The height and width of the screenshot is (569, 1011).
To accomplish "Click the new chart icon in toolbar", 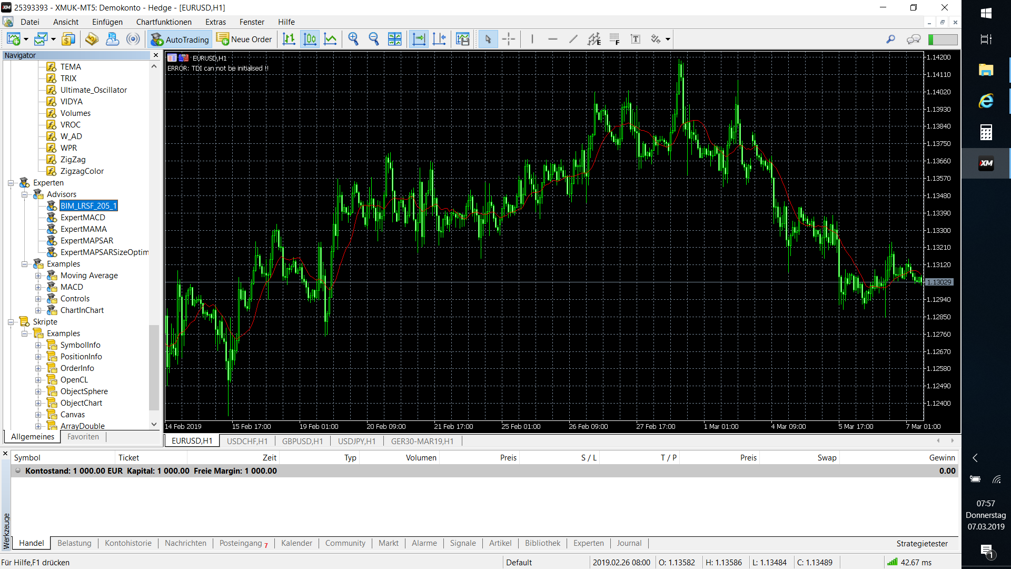I will [14, 39].
